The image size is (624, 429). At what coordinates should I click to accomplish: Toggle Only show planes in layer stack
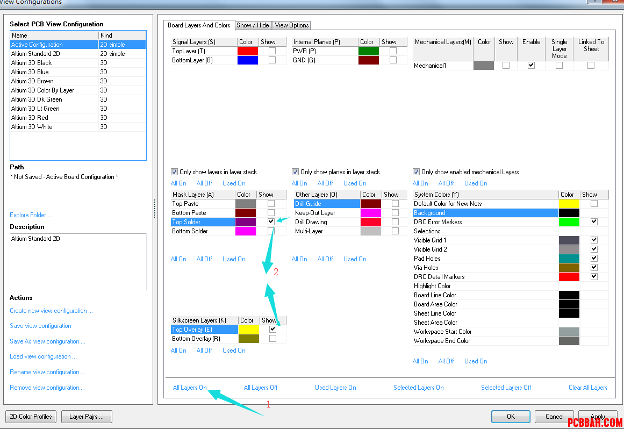pyautogui.click(x=295, y=172)
